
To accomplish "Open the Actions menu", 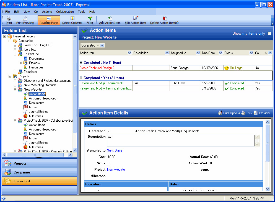I will tap(47, 12).
